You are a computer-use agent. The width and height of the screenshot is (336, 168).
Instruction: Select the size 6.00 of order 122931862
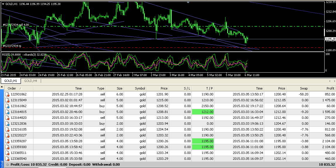tap(119, 94)
